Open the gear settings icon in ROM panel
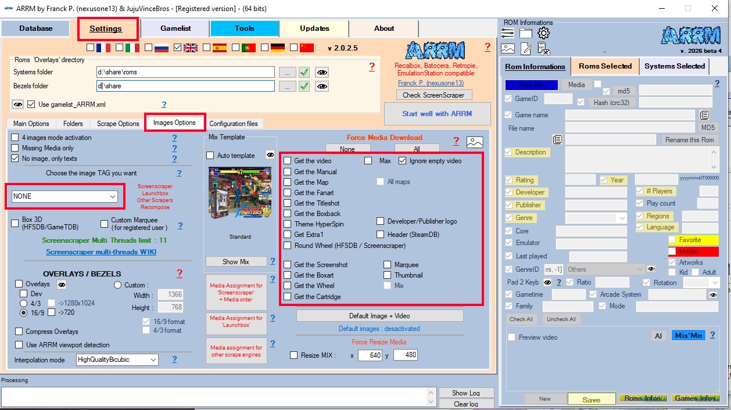Image resolution: width=731 pixels, height=410 pixels. [543, 33]
